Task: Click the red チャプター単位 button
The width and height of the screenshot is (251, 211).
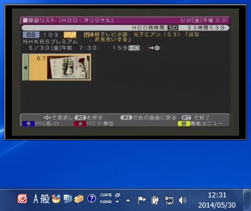Action: 94,124
